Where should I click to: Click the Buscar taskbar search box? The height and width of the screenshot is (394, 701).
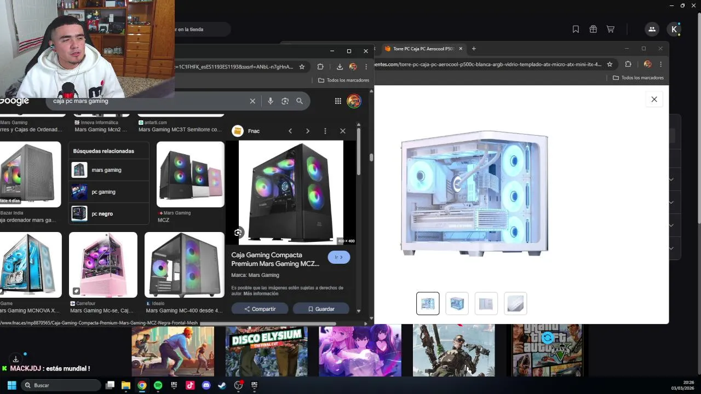click(61, 385)
